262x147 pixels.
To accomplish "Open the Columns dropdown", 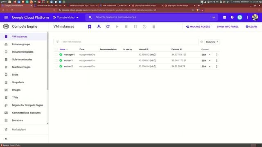I will pyautogui.click(x=212, y=42).
